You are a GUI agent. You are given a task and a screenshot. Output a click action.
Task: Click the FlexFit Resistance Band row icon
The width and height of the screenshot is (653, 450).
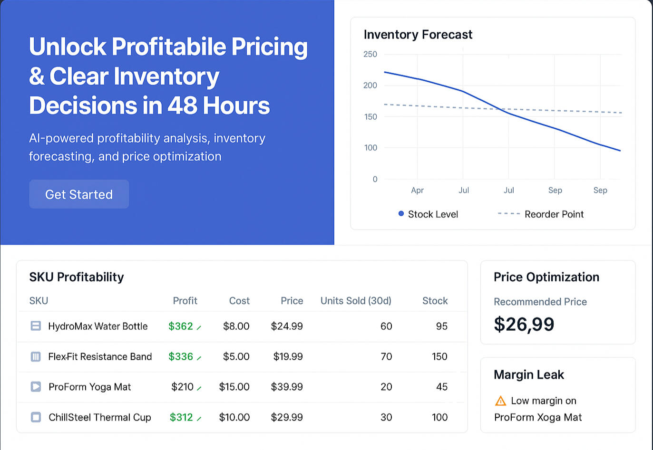[36, 356]
